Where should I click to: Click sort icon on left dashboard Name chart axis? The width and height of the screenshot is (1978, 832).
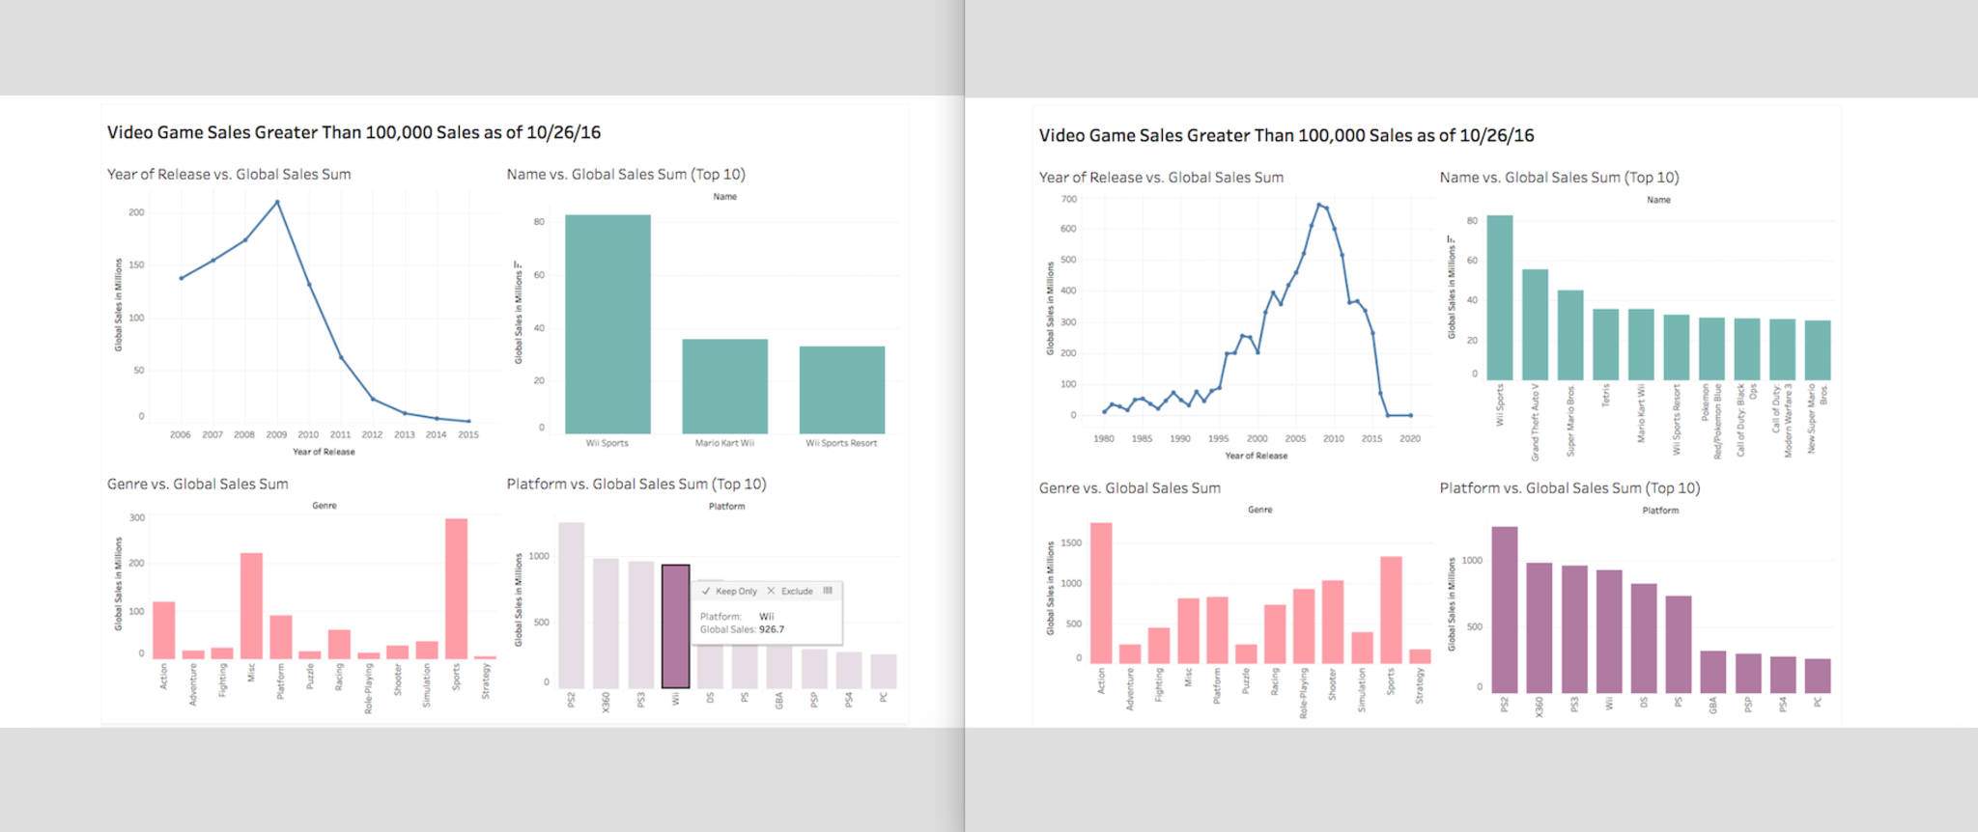tap(519, 263)
